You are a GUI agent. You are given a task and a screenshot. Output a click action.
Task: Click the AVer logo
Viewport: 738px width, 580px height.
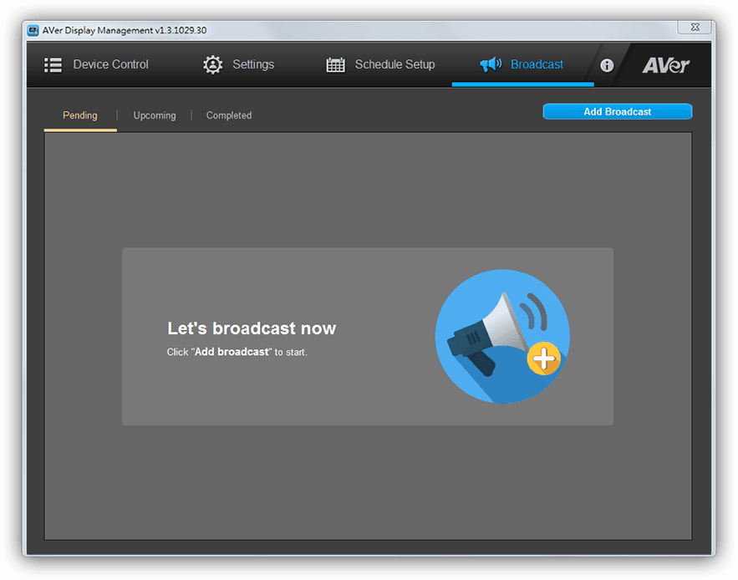[x=665, y=65]
